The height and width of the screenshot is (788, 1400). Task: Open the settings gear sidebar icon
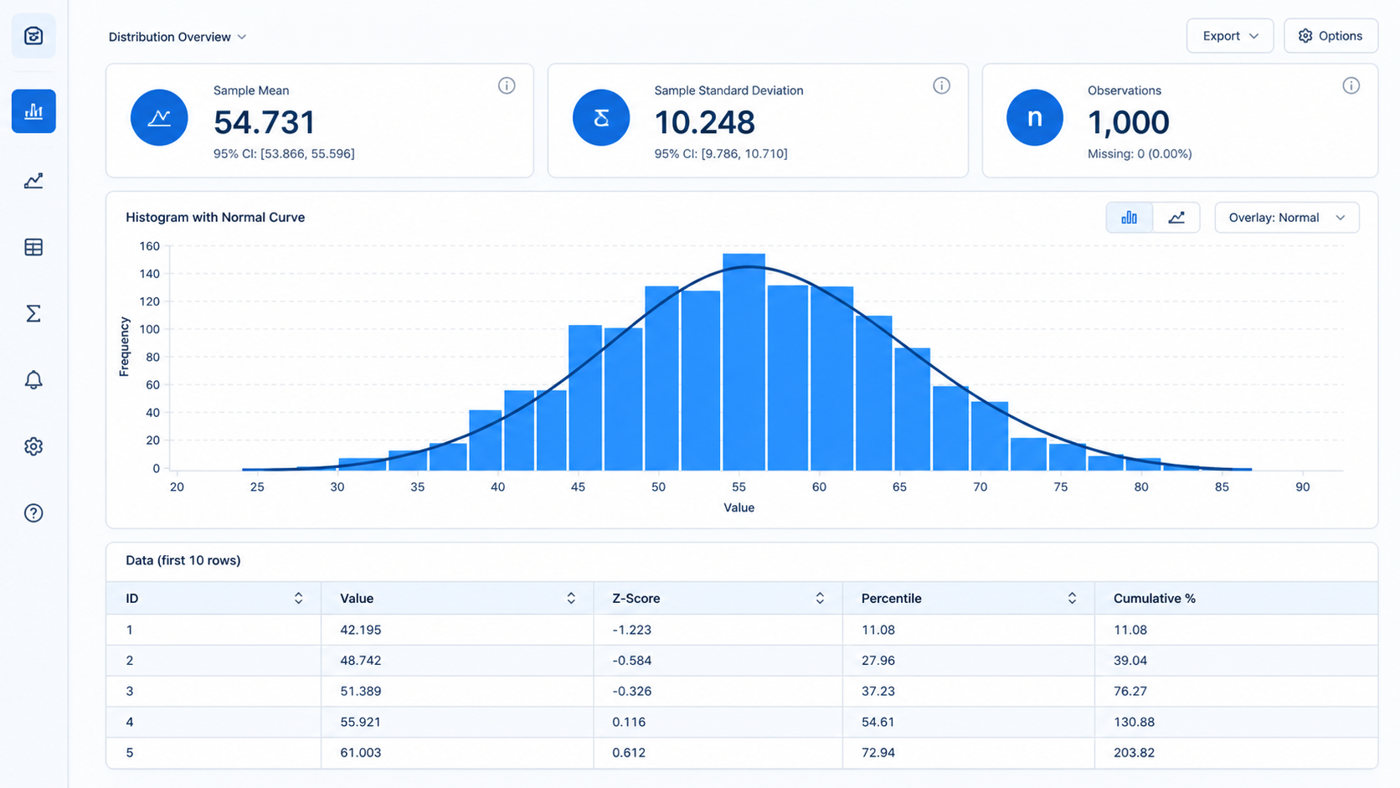coord(33,446)
